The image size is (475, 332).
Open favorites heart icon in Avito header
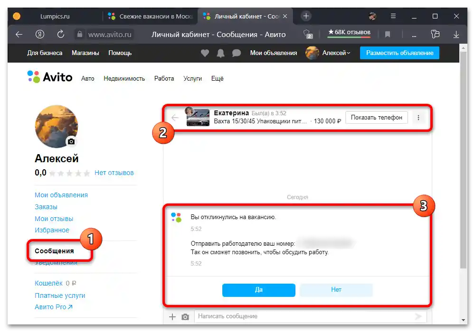pos(205,53)
